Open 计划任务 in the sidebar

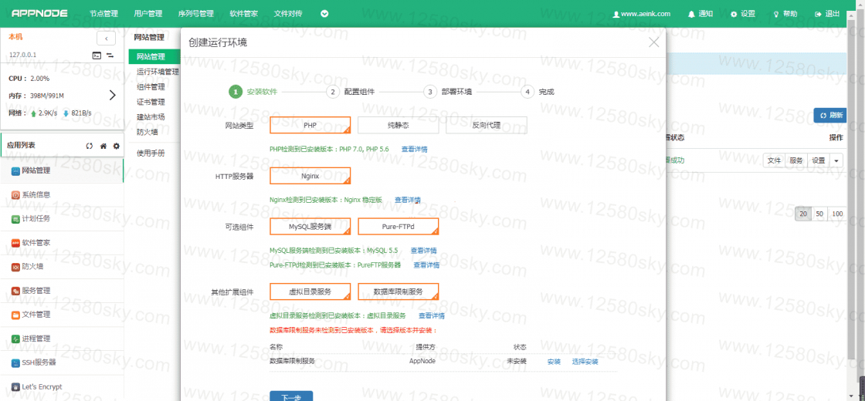click(x=62, y=219)
